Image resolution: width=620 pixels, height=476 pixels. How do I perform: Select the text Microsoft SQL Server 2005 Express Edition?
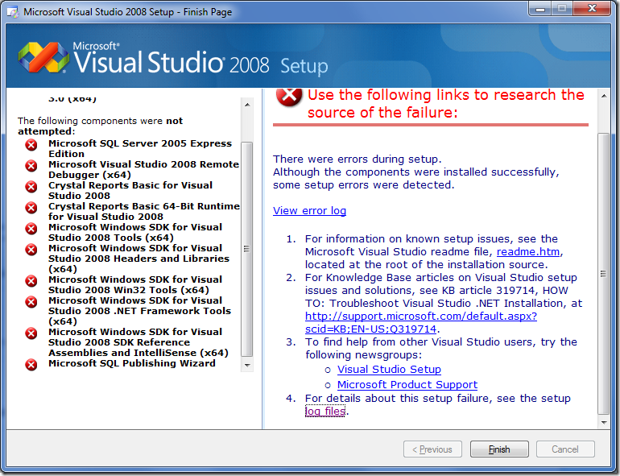pyautogui.click(x=140, y=148)
